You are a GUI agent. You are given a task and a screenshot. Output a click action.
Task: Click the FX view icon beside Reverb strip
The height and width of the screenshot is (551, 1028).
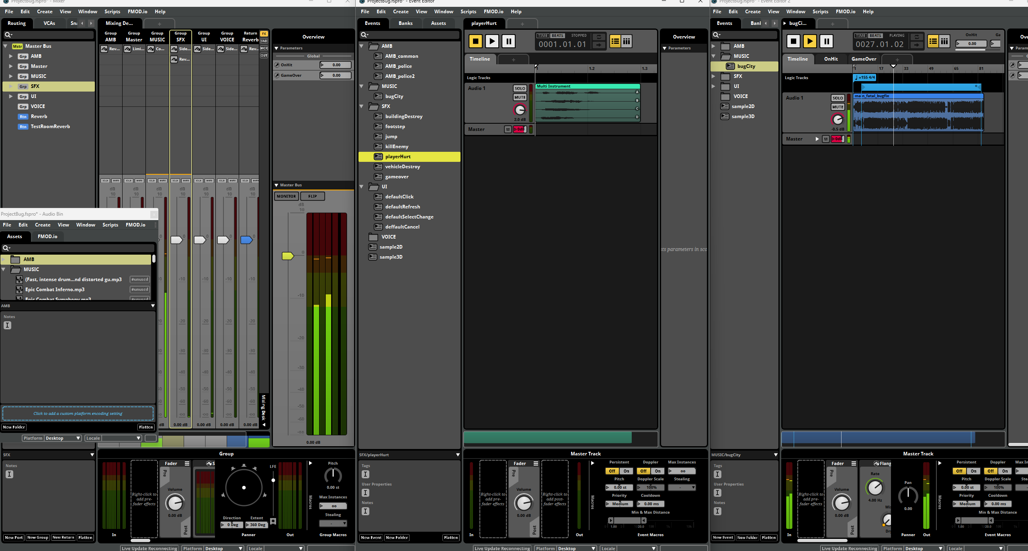[264, 34]
